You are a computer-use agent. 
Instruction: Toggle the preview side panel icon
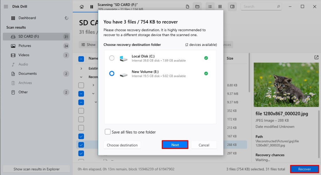[232, 7]
